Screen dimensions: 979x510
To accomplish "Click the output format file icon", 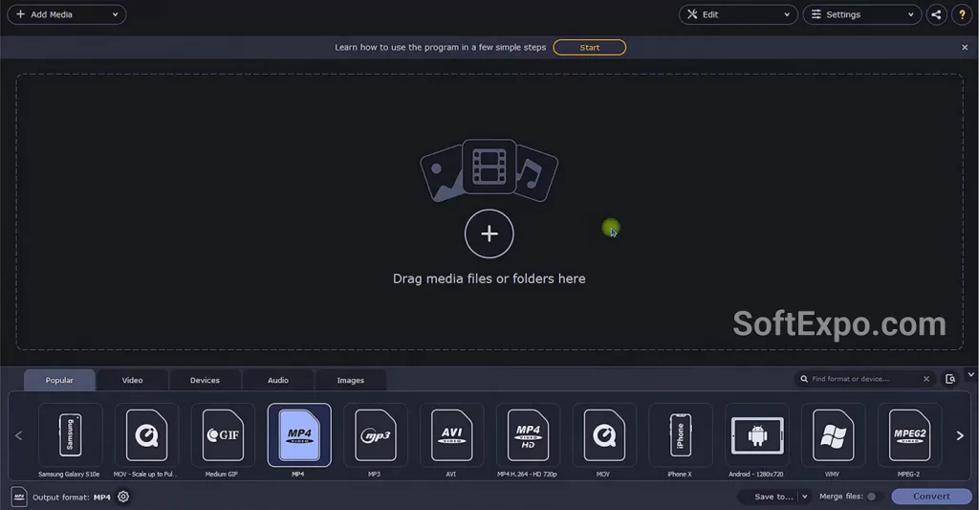I will pyautogui.click(x=19, y=497).
